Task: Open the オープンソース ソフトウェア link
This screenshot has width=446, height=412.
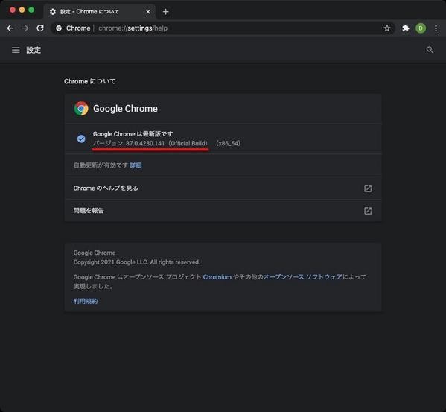Action: point(303,277)
